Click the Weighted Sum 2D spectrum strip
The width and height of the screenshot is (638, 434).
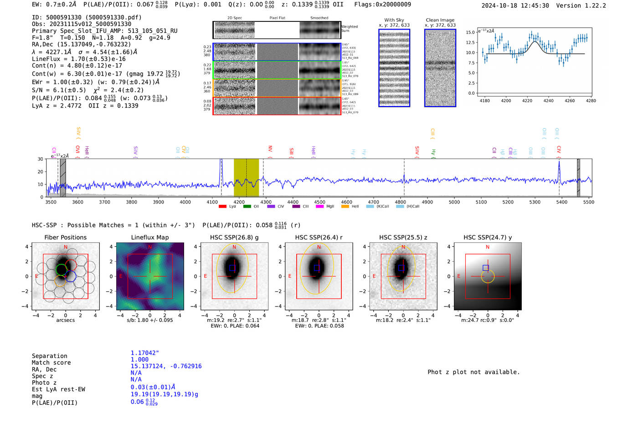point(277,30)
